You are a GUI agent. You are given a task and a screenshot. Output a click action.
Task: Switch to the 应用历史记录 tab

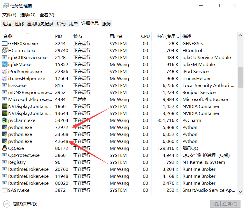click(x=40, y=24)
